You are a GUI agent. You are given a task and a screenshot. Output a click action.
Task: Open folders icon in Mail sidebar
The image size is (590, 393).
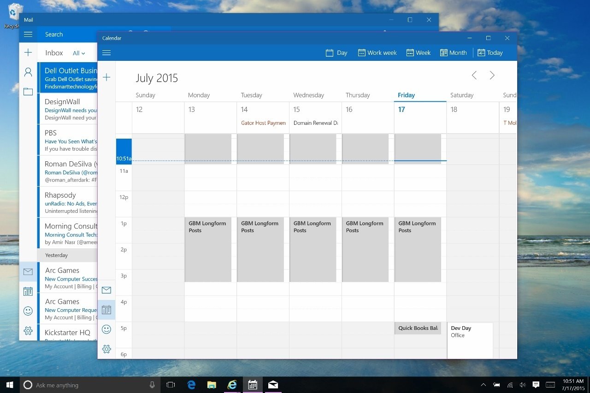pos(28,92)
